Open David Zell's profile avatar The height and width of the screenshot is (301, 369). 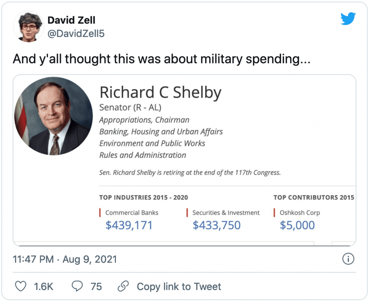(28, 27)
